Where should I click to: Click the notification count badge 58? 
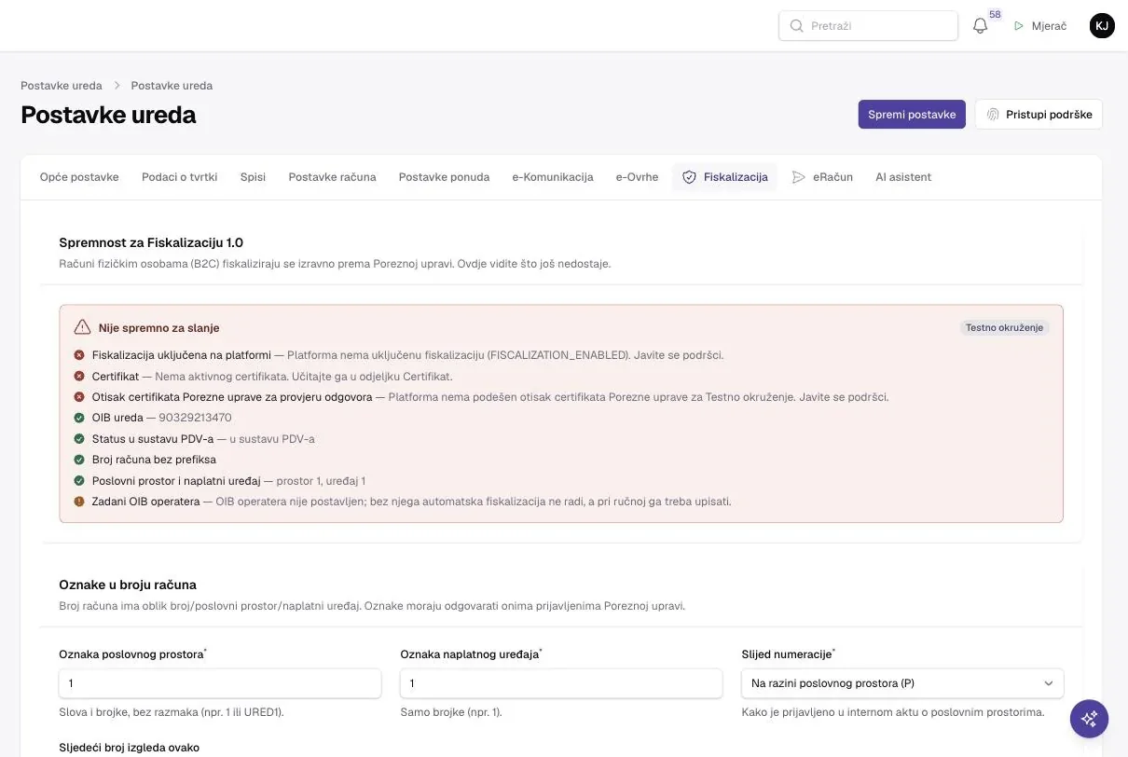[995, 15]
